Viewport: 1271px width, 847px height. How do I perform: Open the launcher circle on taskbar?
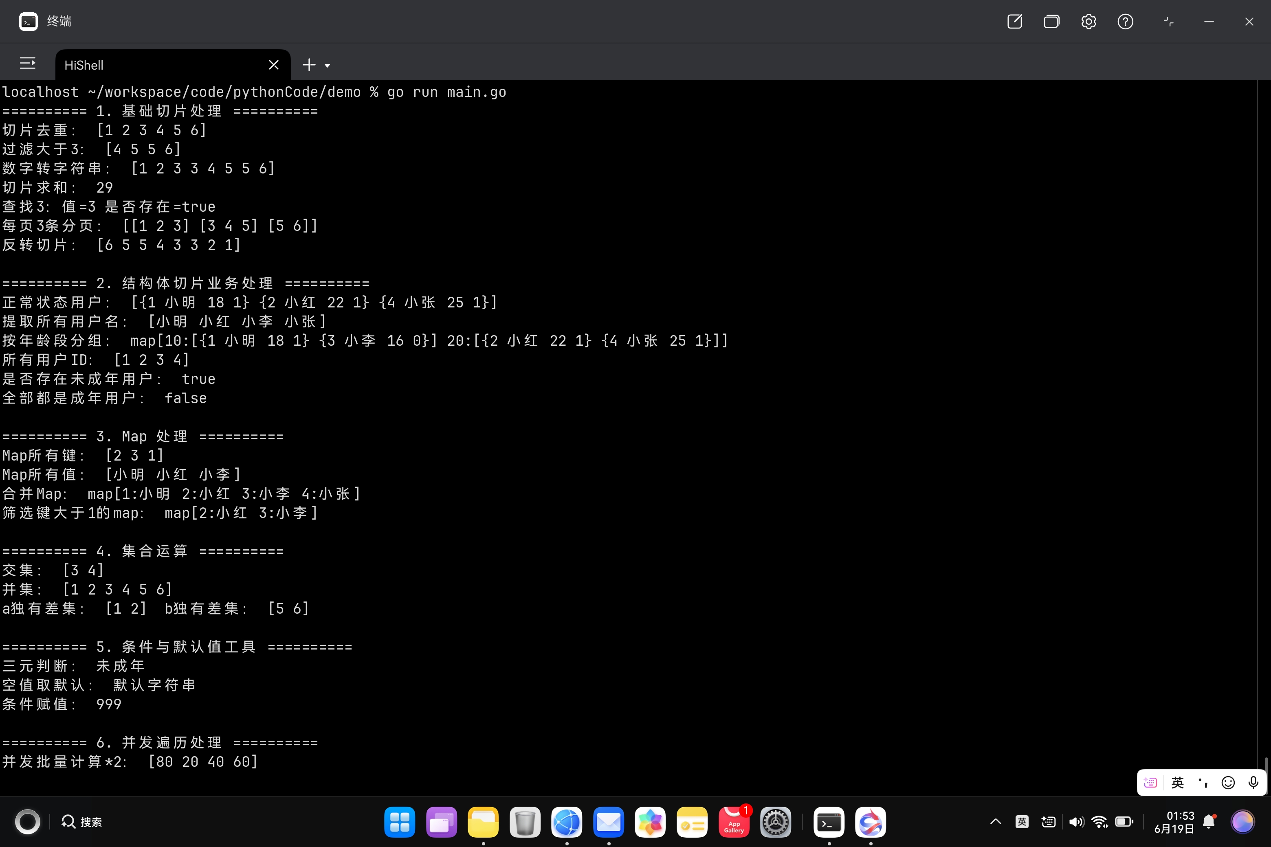pos(28,822)
